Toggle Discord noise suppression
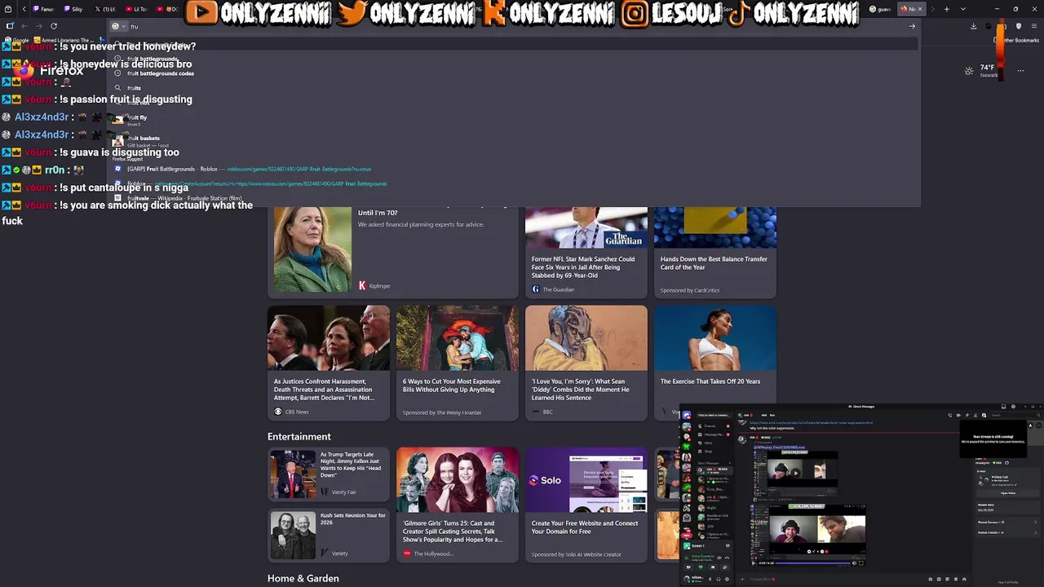Viewport: 1044px width, 587px height. click(719, 558)
